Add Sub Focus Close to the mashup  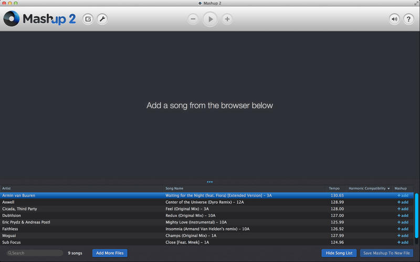(403, 242)
